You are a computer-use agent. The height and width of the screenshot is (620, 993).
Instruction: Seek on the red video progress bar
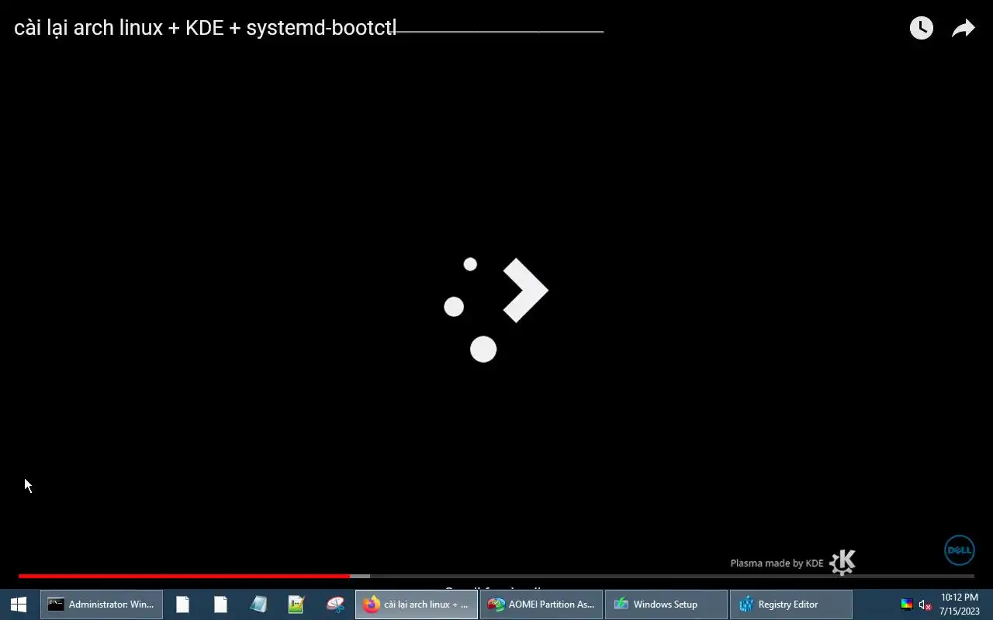(496, 576)
